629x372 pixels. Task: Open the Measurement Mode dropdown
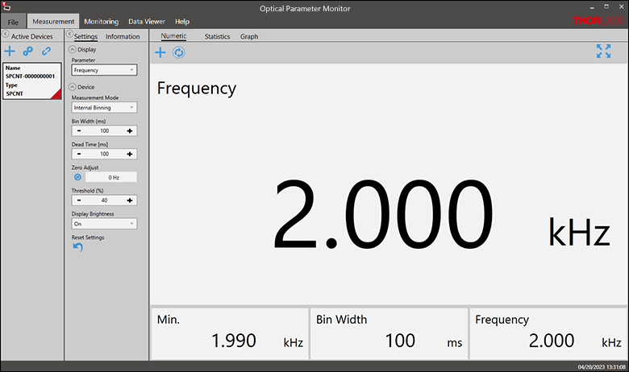(104, 107)
